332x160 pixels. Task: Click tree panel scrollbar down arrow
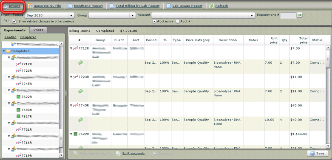pyautogui.click(x=61, y=155)
